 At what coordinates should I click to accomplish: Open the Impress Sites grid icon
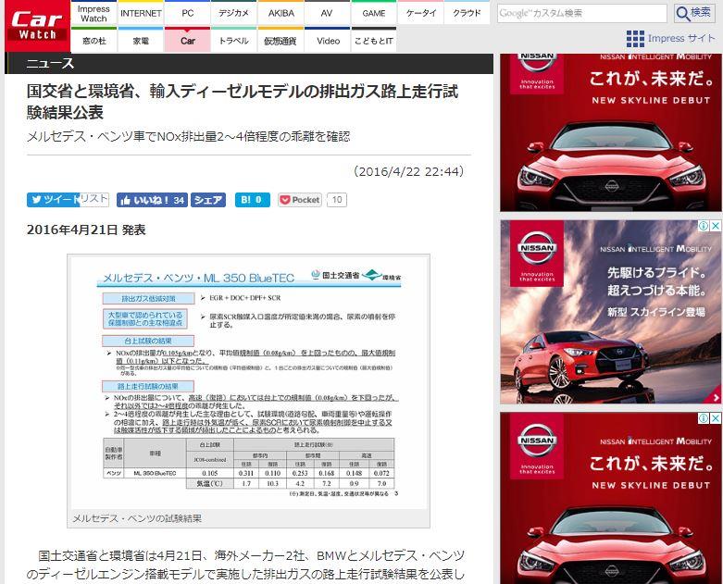click(635, 39)
